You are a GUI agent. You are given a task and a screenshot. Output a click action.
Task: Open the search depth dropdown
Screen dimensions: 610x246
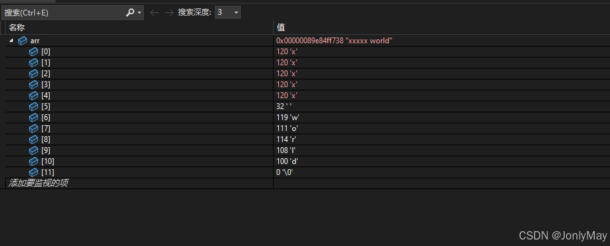(228, 12)
